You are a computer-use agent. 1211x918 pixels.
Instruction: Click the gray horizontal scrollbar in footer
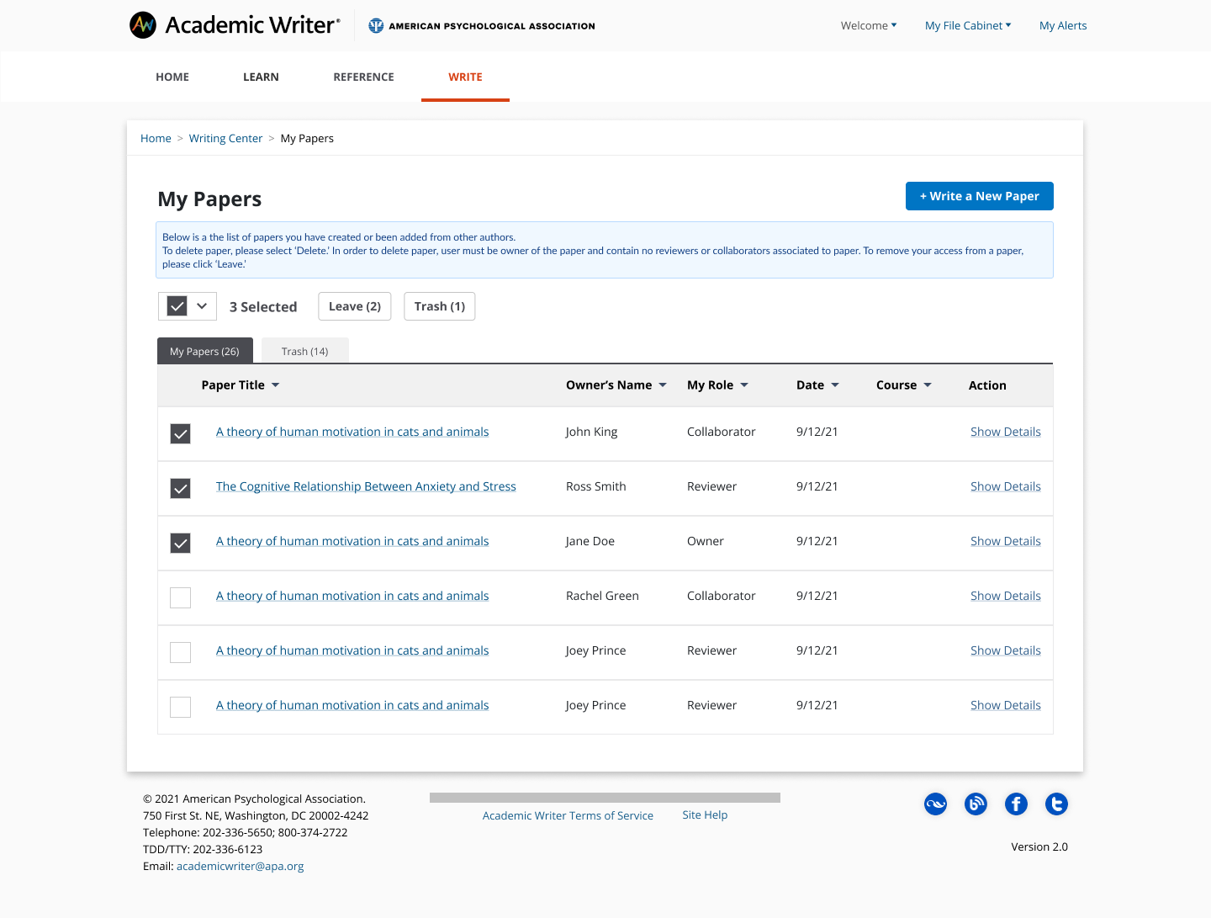[x=605, y=798]
